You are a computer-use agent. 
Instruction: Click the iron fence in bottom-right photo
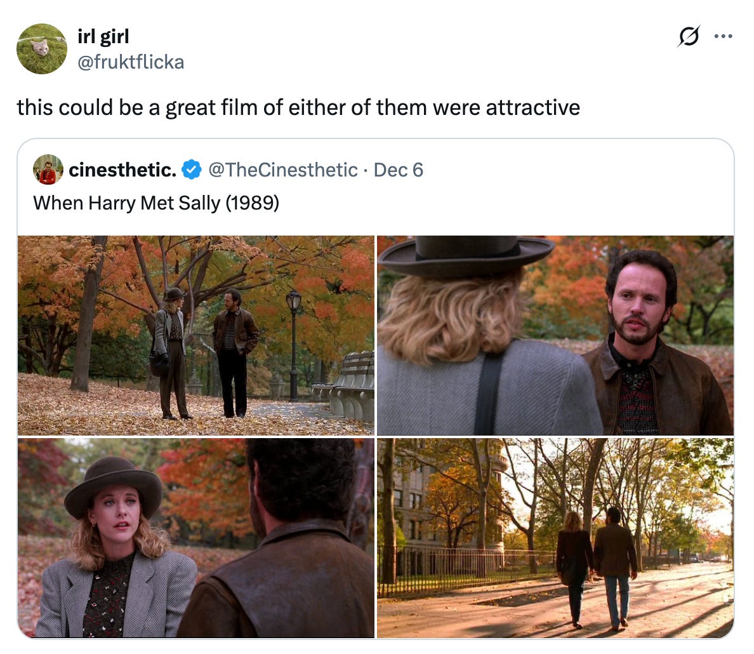tap(465, 571)
